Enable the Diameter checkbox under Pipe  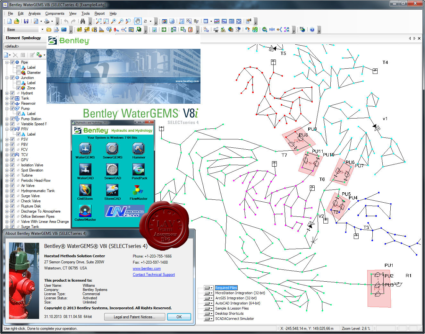(19, 73)
